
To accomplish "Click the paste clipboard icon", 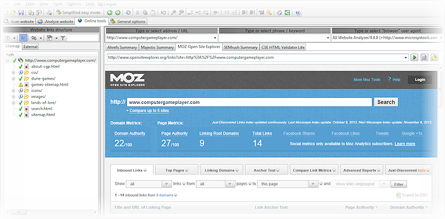I will (153, 12).
